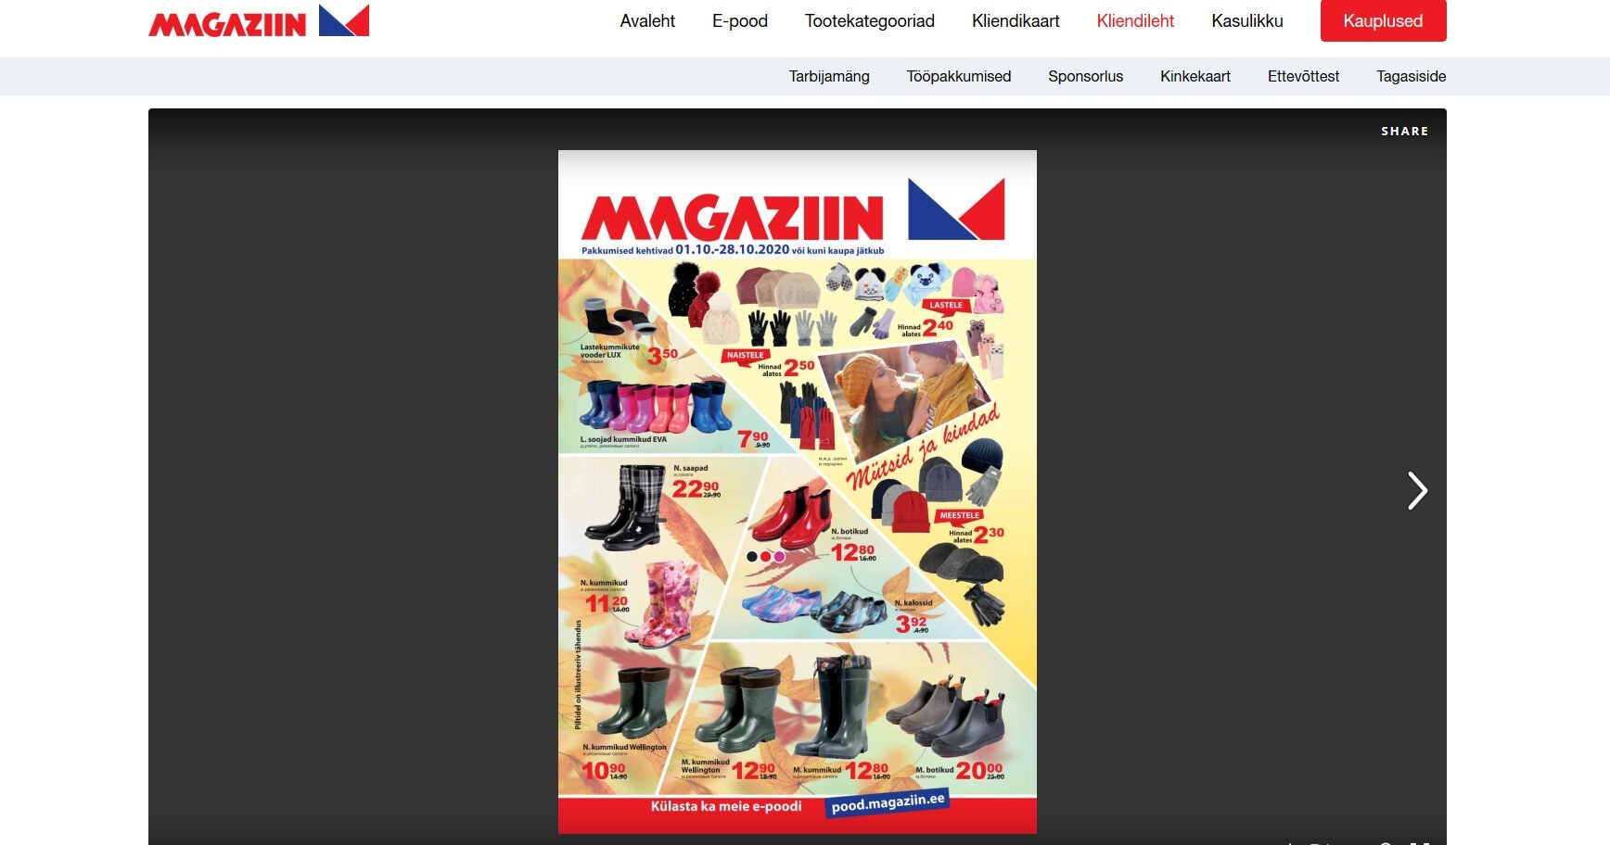The width and height of the screenshot is (1610, 845).
Task: Open Tööpakkumised submenu link
Action: click(959, 76)
